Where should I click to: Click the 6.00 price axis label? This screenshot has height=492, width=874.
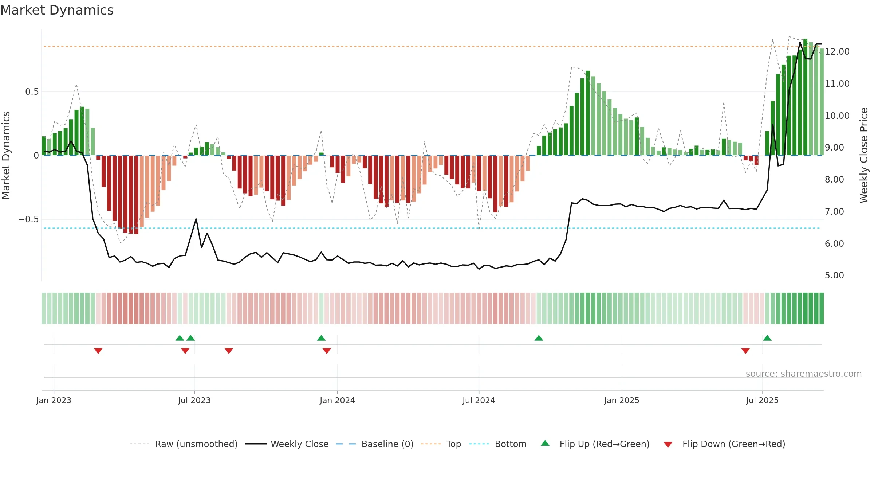pos(834,243)
